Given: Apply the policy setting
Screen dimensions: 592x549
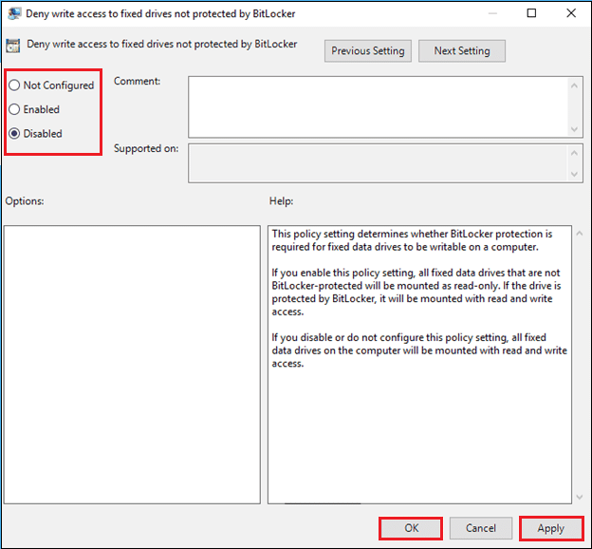Looking at the screenshot, I should tap(550, 528).
